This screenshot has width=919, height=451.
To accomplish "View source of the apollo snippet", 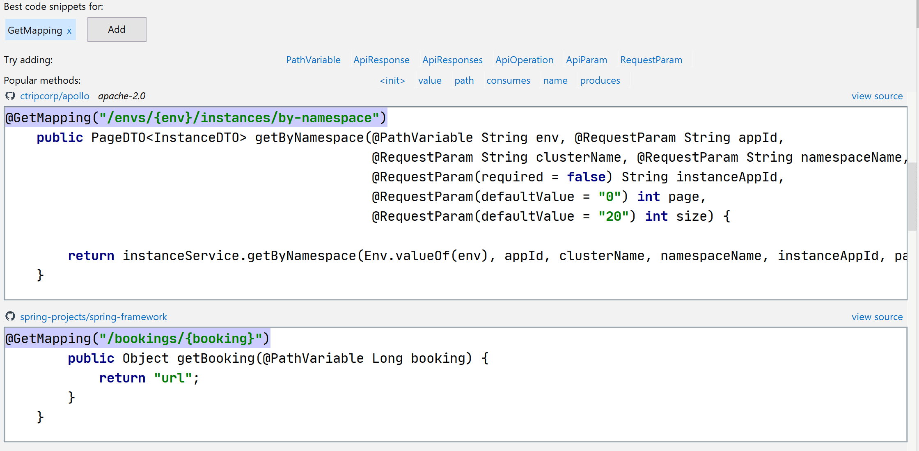I will pos(877,96).
